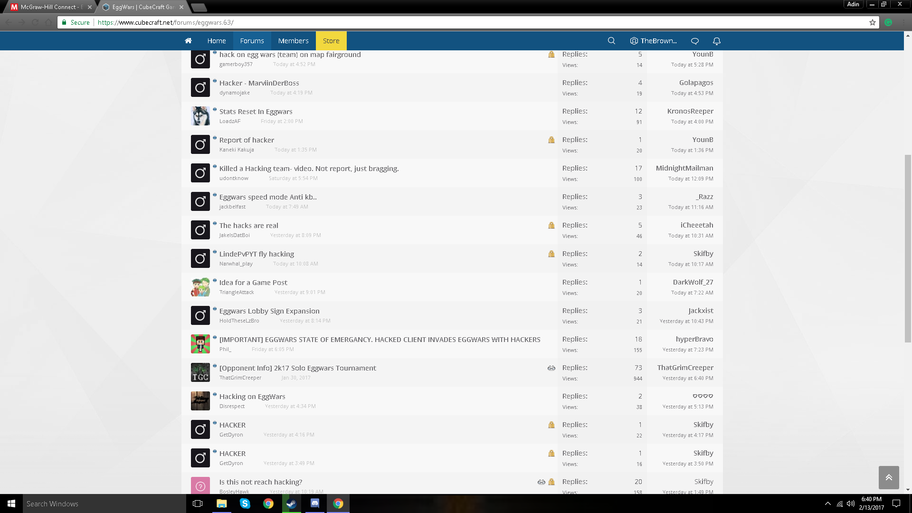
Task: Click the Secure padlock site info
Action: (x=76, y=22)
